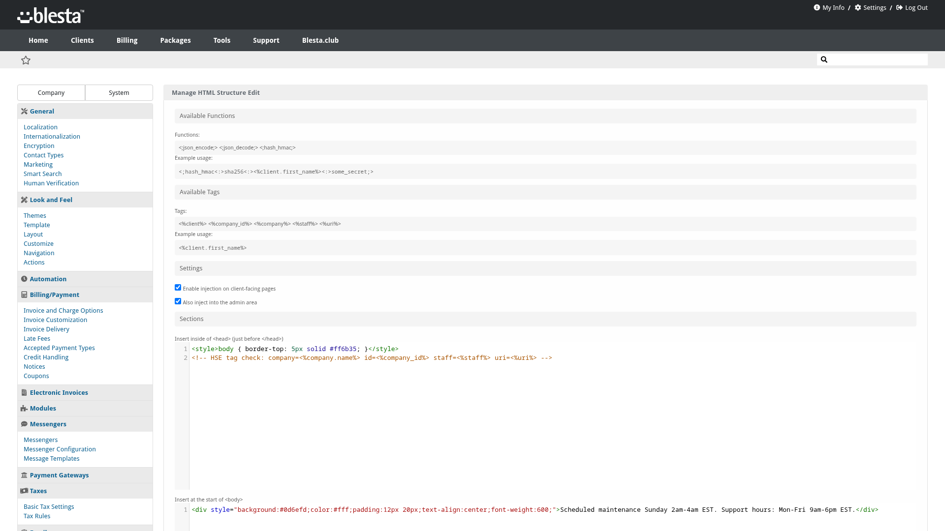The height and width of the screenshot is (531, 945).
Task: Click the Taxes money icon
Action: point(24,491)
